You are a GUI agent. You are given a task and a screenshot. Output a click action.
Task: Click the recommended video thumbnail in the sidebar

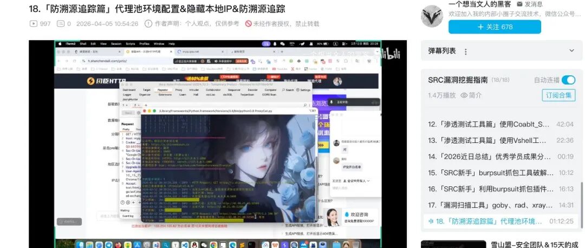pyautogui.click(x=453, y=244)
